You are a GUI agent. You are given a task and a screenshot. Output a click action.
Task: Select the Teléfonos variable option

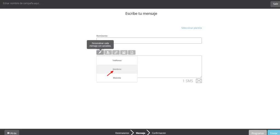point(117,60)
